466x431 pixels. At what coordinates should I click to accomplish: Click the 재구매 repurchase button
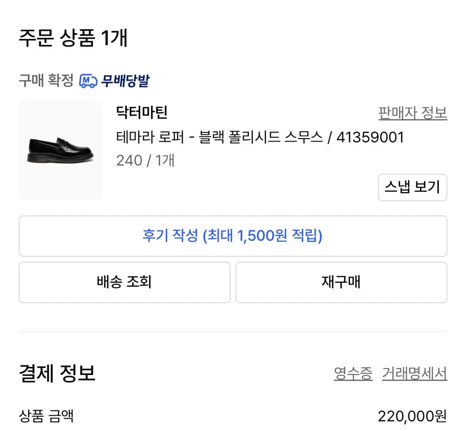(x=341, y=282)
